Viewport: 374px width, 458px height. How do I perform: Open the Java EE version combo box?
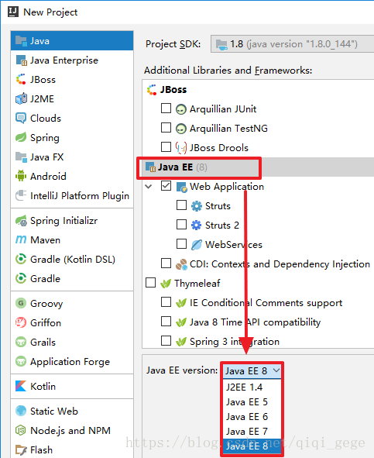[x=252, y=370]
